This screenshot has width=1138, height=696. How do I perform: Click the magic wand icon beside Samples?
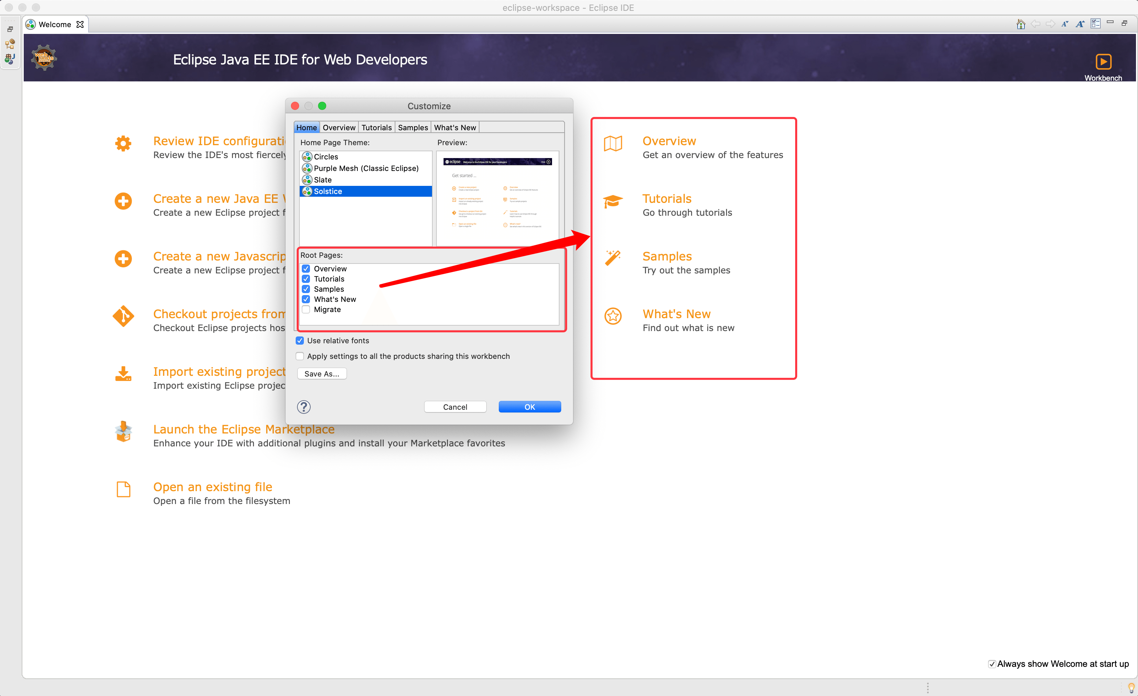(x=613, y=258)
